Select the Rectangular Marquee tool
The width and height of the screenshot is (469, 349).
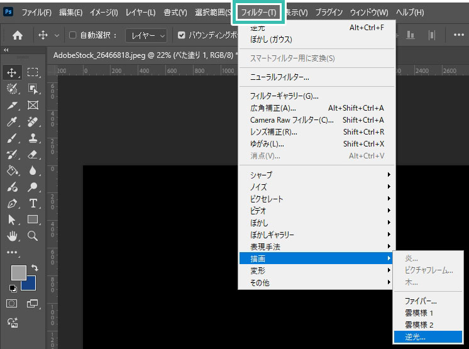click(33, 72)
